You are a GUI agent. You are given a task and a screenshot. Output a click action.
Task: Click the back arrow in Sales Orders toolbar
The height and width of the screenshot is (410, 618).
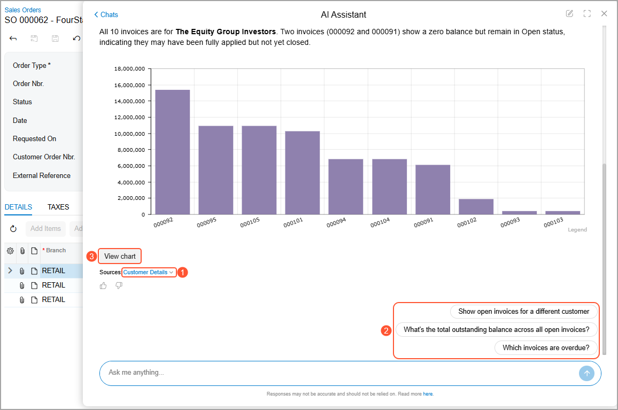[13, 38]
